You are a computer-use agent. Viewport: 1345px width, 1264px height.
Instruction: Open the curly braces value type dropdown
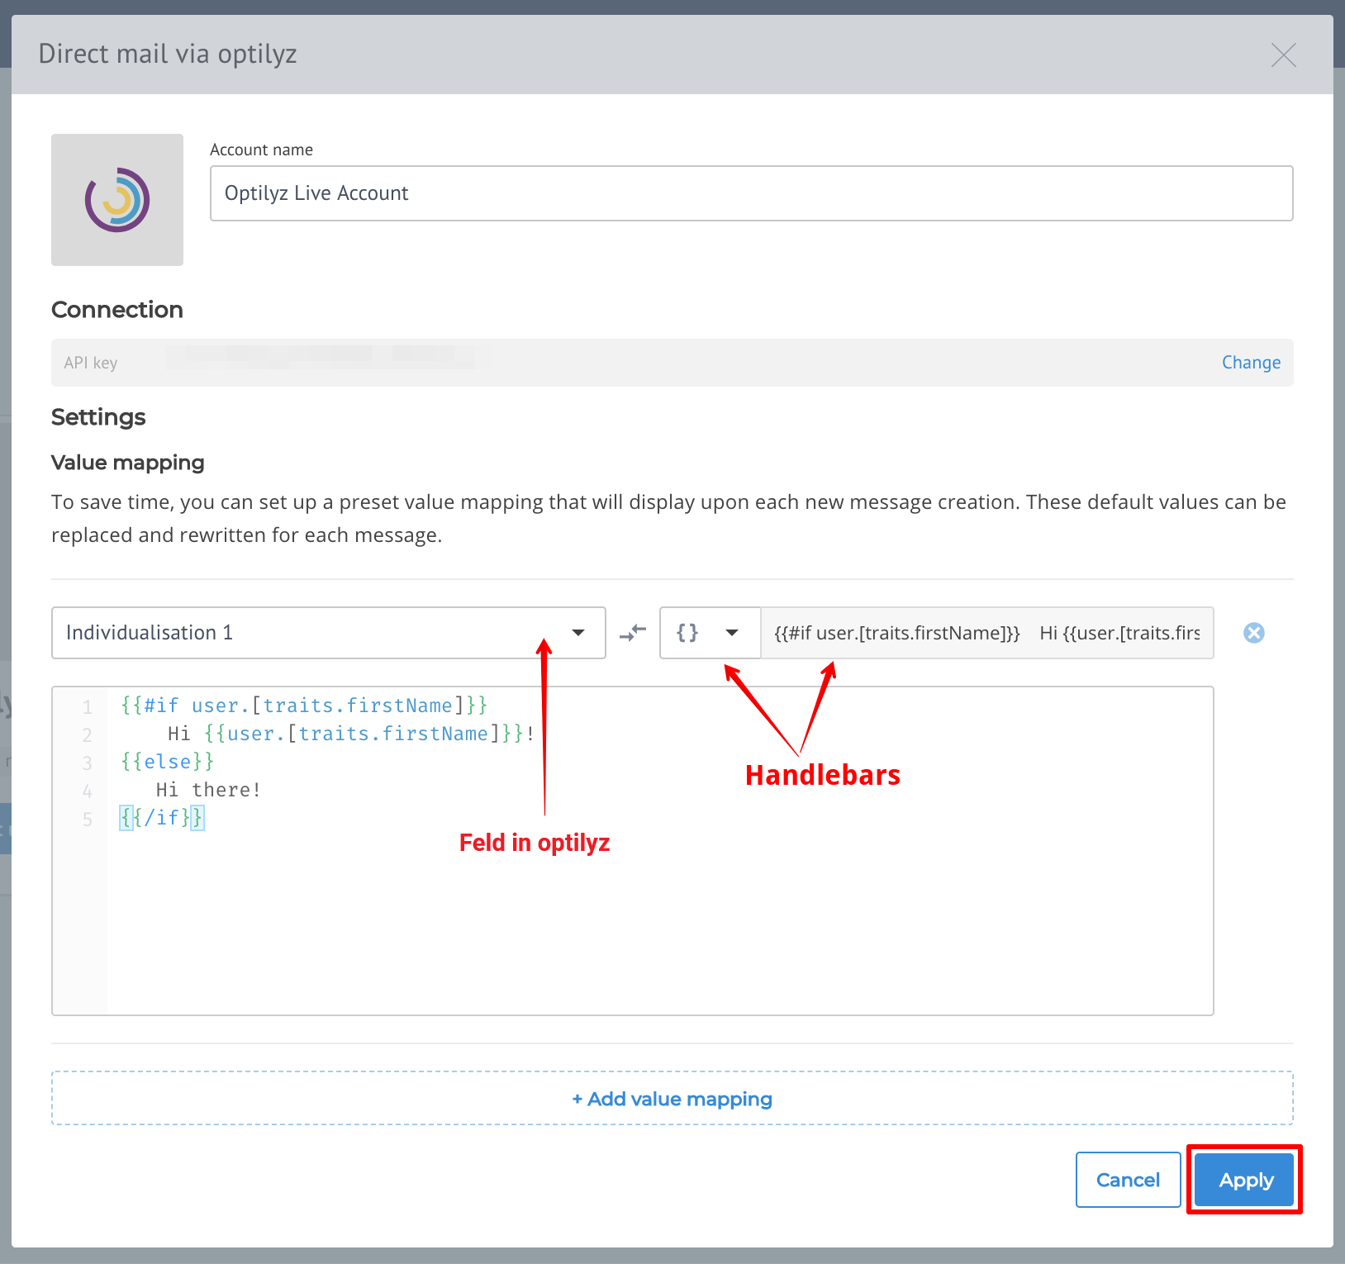[x=710, y=633]
